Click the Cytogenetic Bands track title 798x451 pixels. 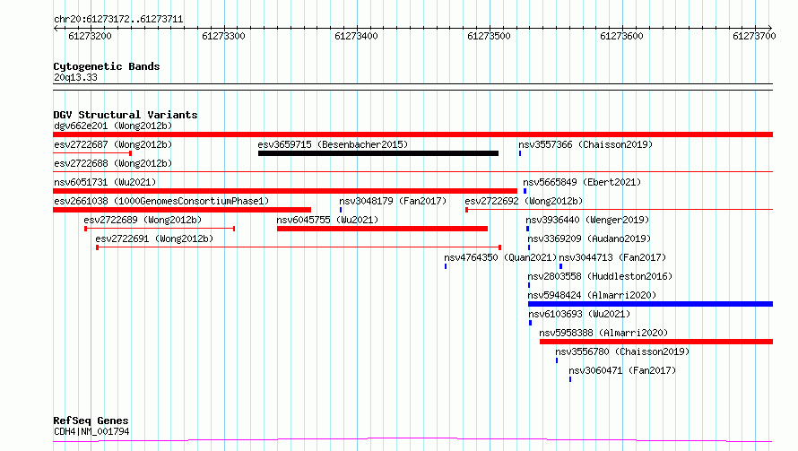tap(107, 66)
